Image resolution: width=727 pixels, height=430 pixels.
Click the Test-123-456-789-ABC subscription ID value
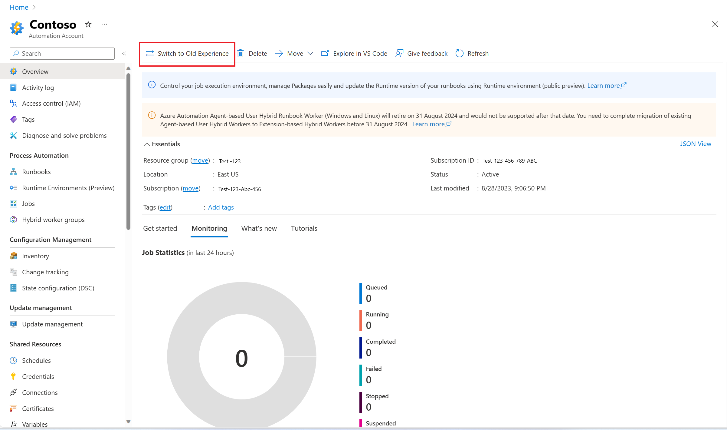click(x=509, y=161)
